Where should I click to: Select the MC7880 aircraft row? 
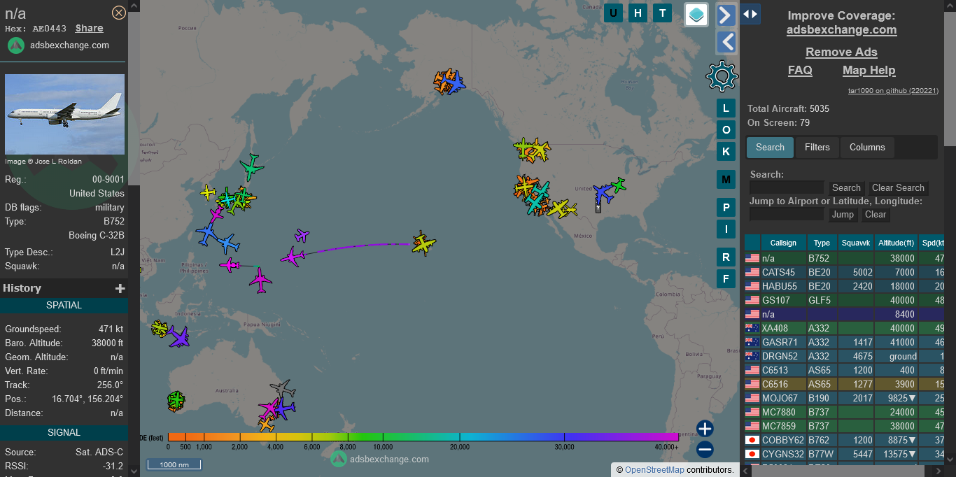[845, 412]
